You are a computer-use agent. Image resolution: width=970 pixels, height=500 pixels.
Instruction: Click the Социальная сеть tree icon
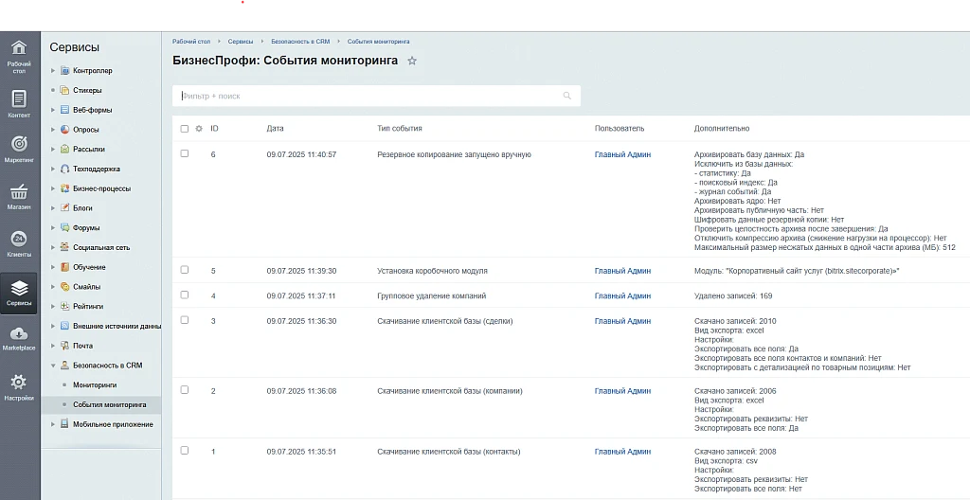(65, 247)
